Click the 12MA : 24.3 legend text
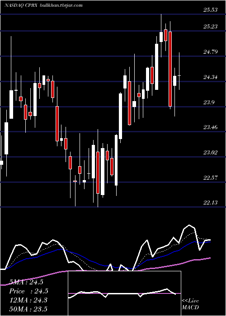The width and height of the screenshot is (226, 316). point(28,300)
